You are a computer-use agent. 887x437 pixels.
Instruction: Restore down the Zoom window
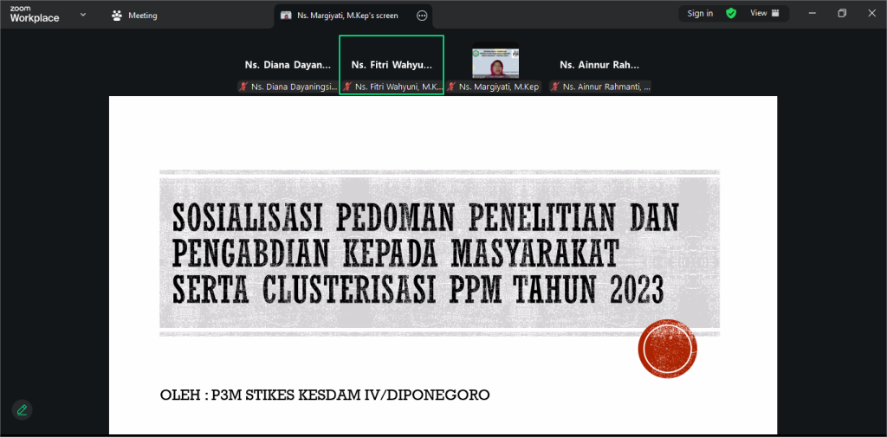tap(842, 14)
